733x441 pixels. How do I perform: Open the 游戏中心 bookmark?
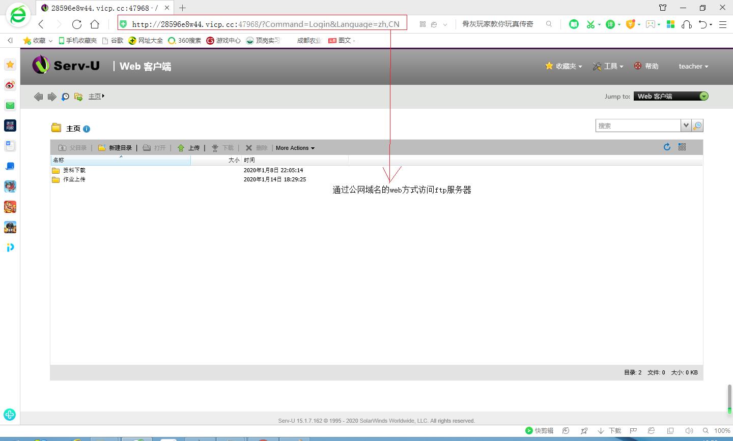[223, 40]
